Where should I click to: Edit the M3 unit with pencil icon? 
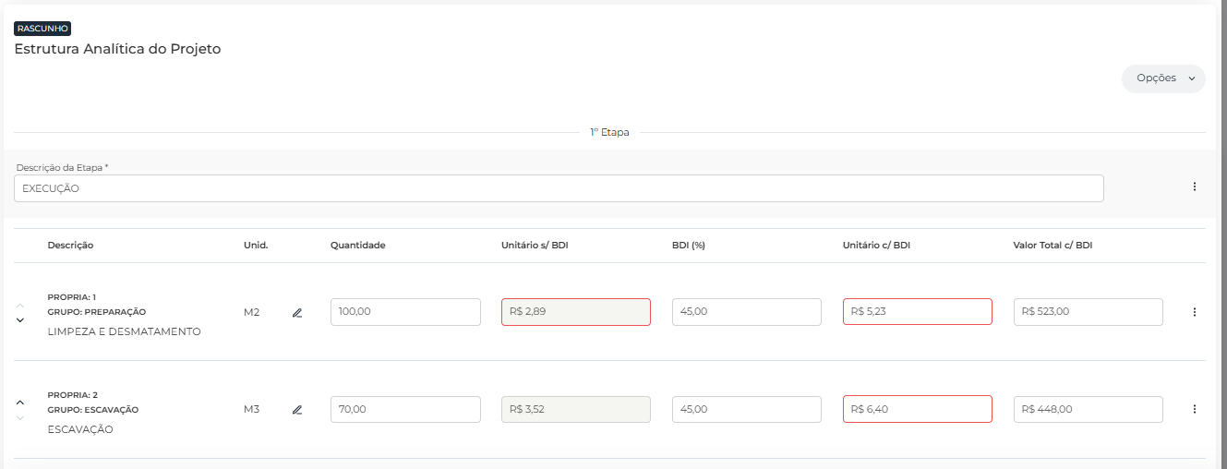pos(297,410)
